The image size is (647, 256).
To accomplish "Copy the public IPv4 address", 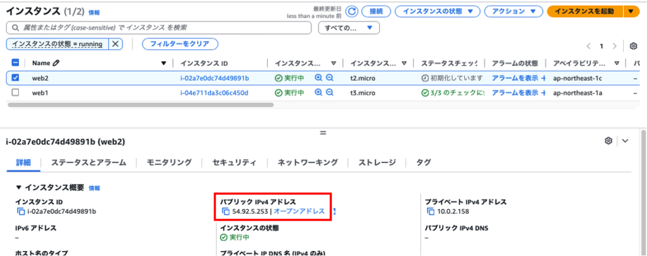I will [226, 211].
